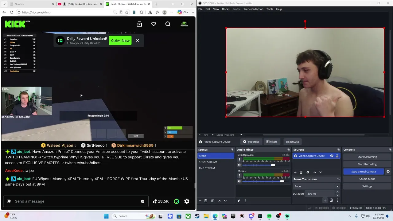393x221 pixels.
Task: Toggle Studio Mode in OBS Controls
Action: pos(367,179)
